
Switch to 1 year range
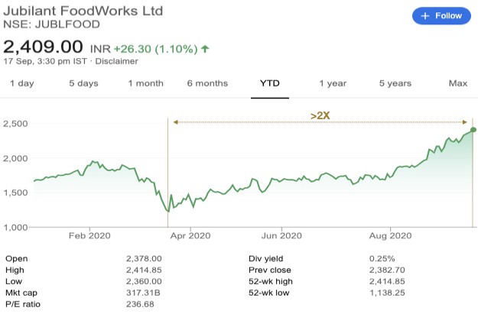[333, 83]
